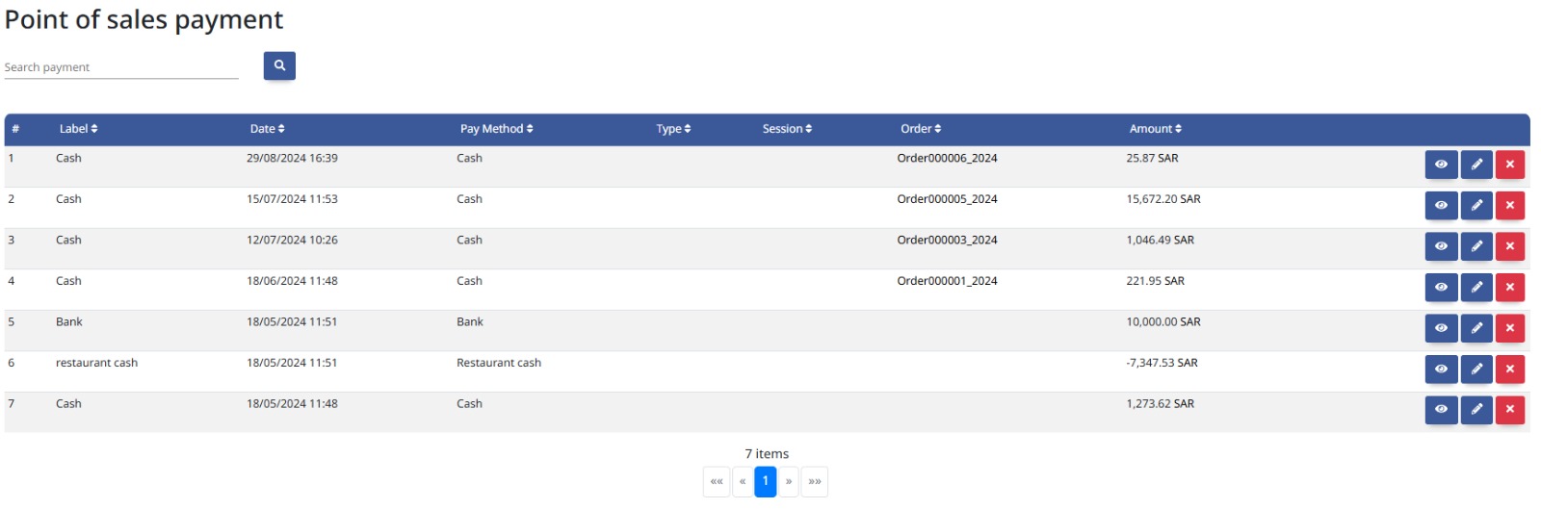
Task: Click the 1,046.49 SAR amount
Action: click(x=1160, y=240)
